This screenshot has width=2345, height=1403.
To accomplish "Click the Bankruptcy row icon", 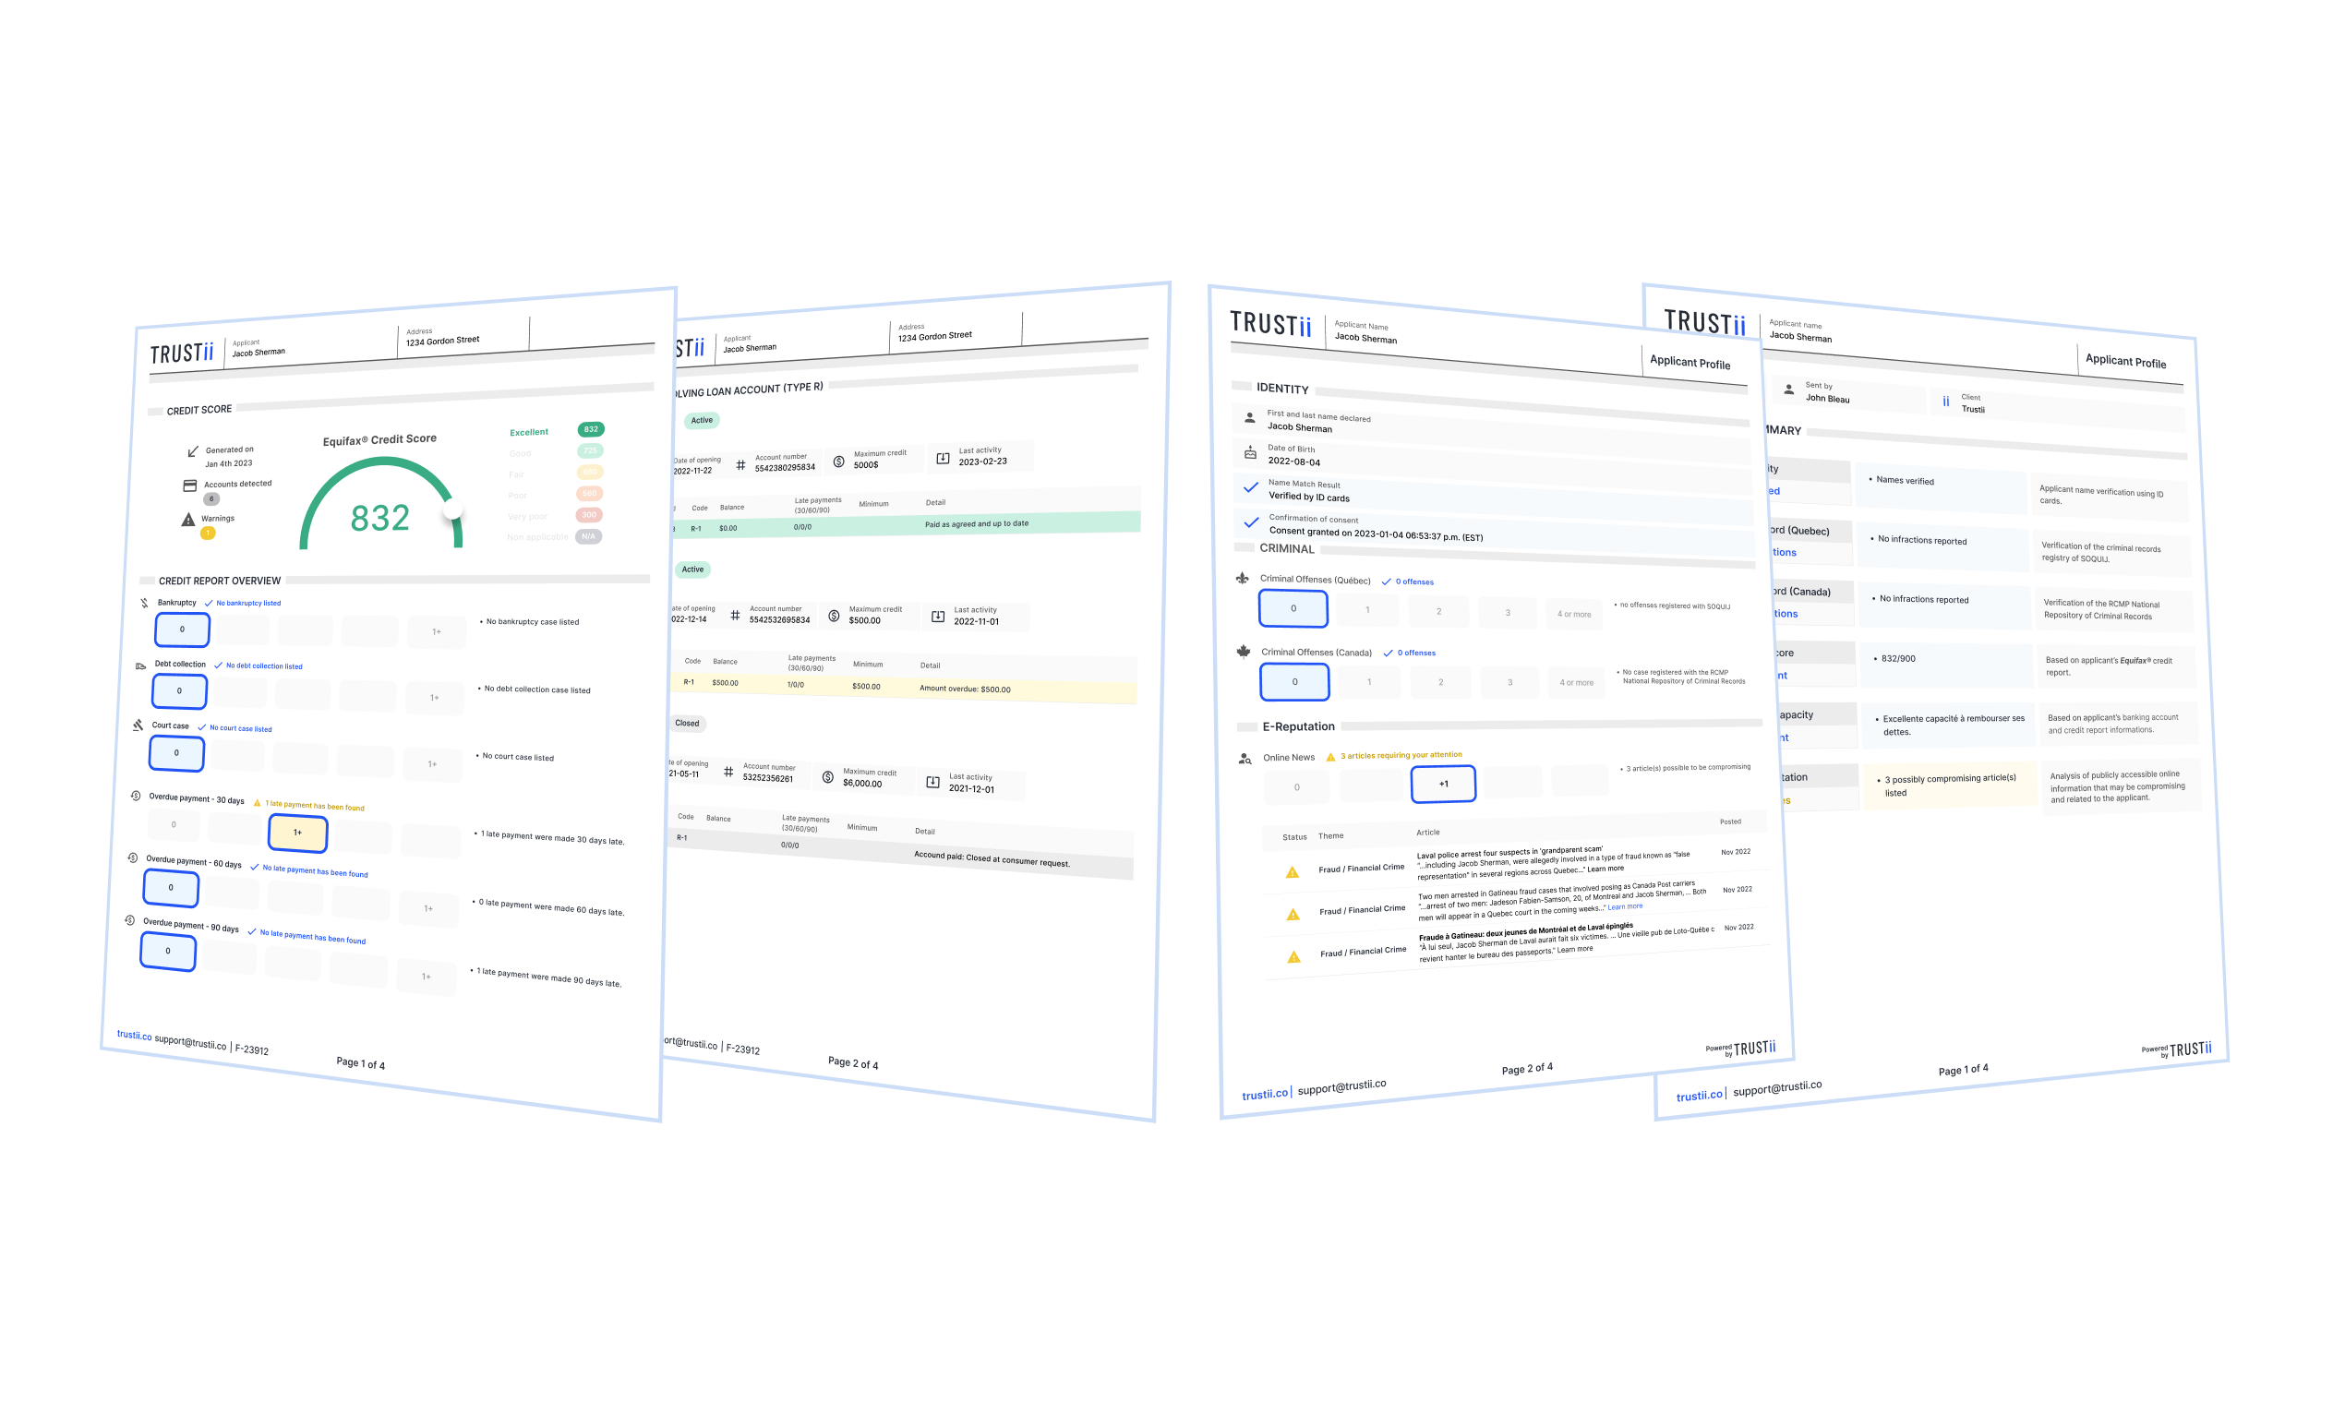I will [145, 602].
